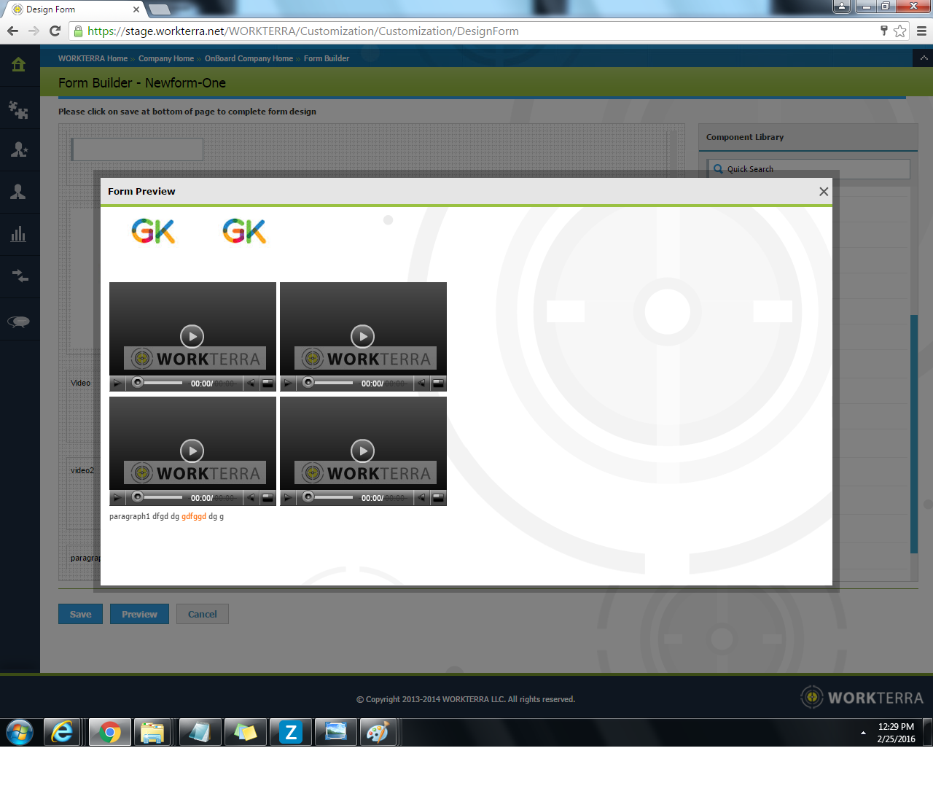Click the first GK logo image
933x802 pixels.
(153, 232)
